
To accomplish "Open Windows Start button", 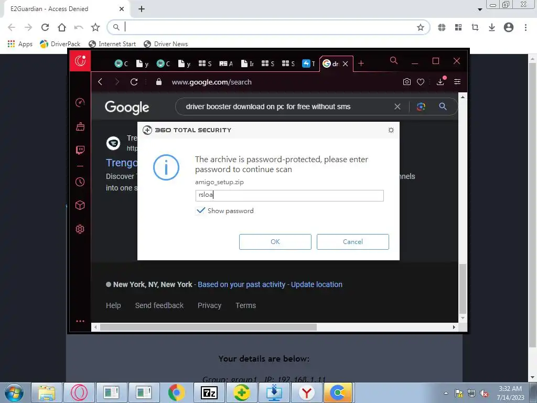I will tap(14, 393).
